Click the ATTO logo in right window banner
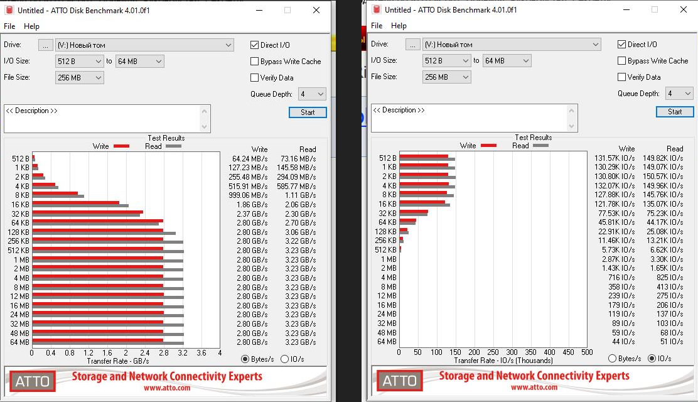This screenshot has height=402, width=698. coord(400,381)
